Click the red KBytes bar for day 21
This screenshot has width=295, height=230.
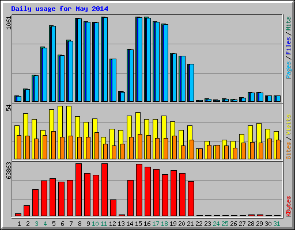click(x=191, y=199)
